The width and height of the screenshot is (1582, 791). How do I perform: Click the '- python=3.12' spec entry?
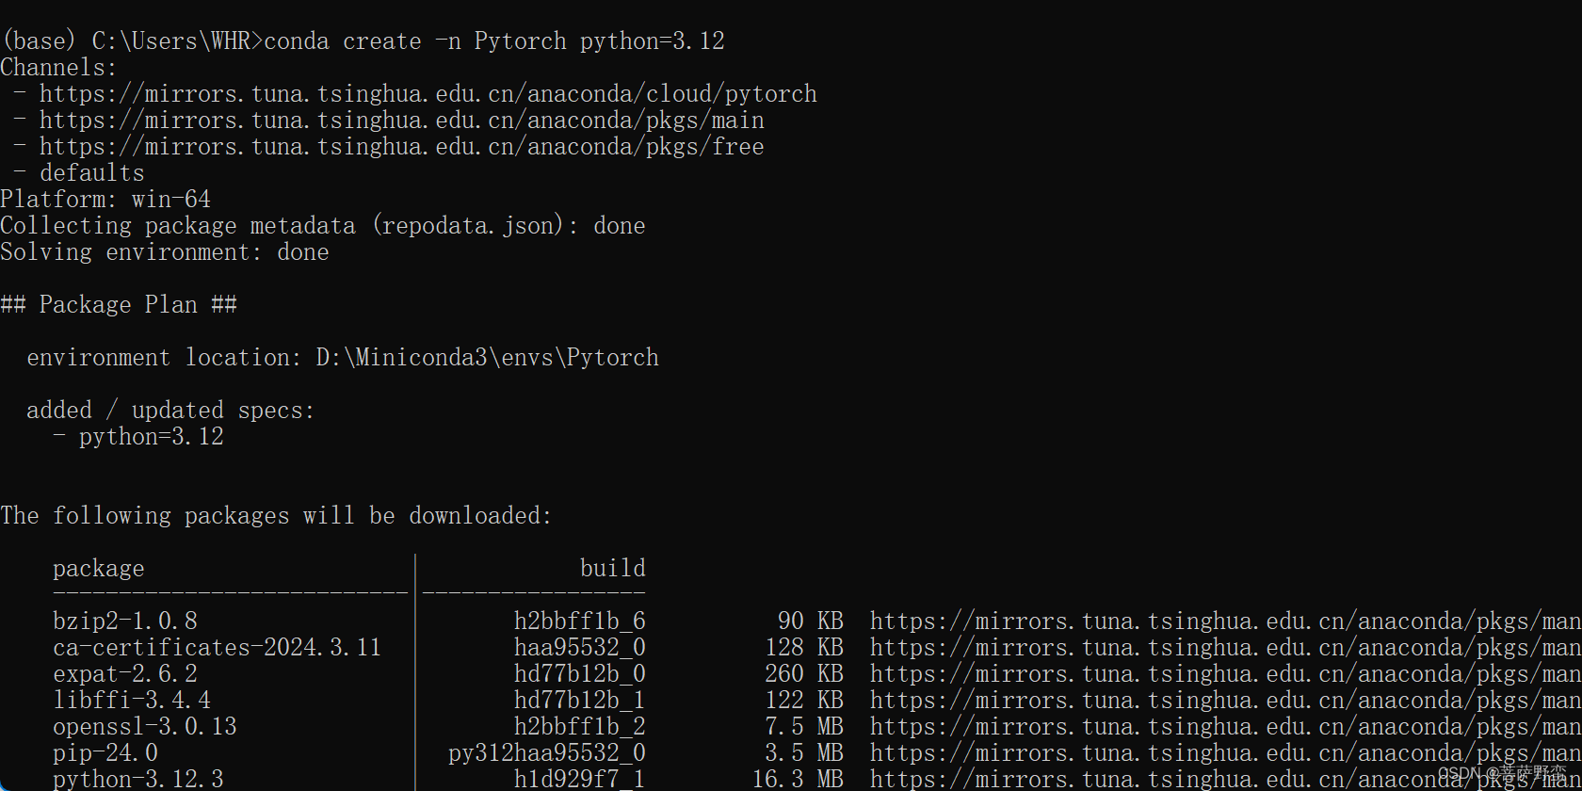click(x=138, y=437)
